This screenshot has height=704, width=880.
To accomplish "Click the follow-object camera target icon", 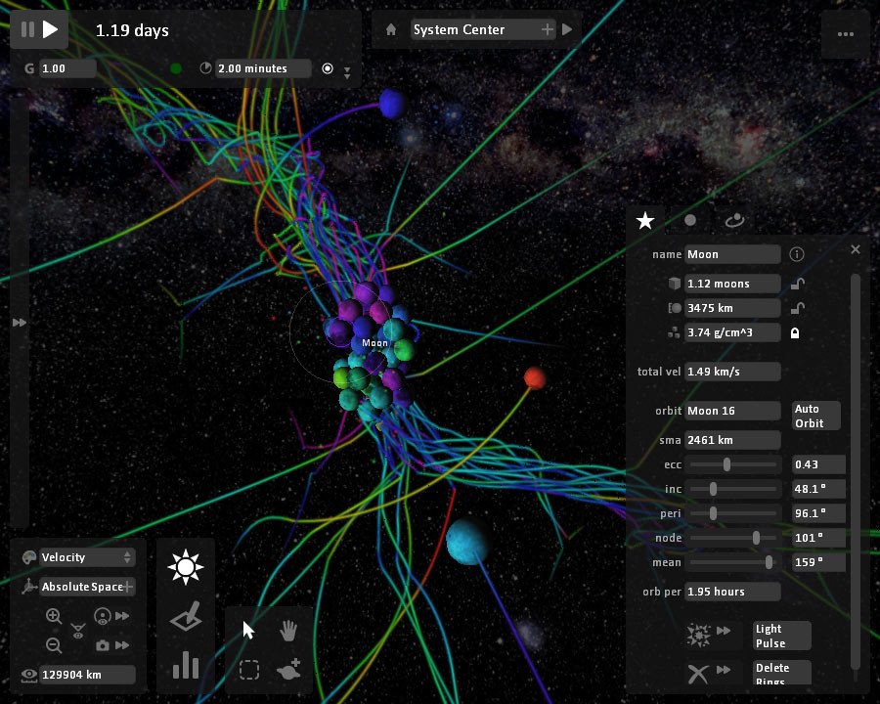I will click(x=103, y=616).
